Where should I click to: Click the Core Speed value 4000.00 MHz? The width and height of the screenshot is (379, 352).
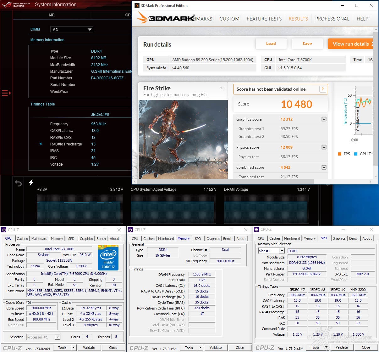point(41,308)
